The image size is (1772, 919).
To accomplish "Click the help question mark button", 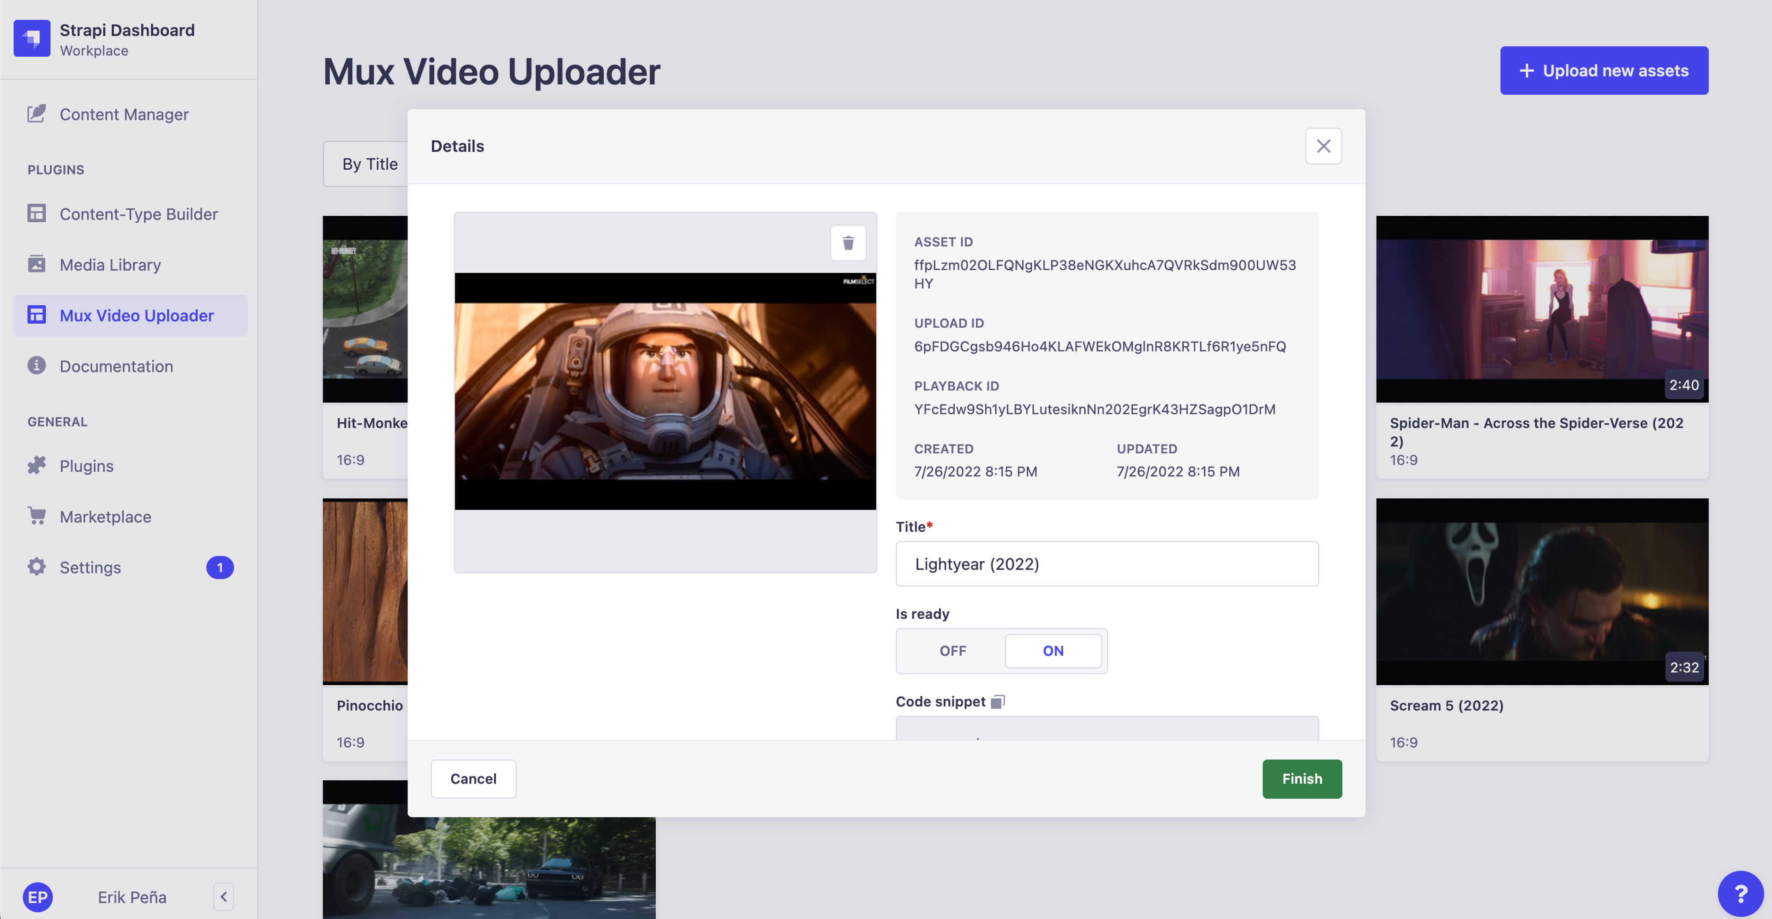I will pos(1741,894).
